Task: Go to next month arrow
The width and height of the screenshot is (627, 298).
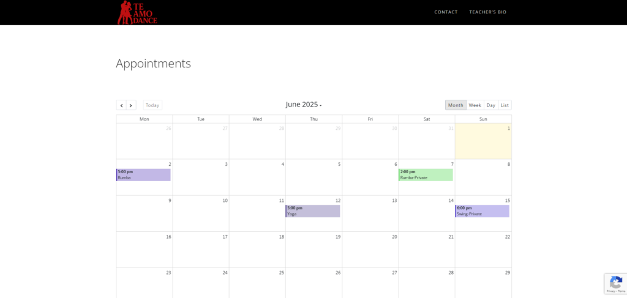Action: 131,105
